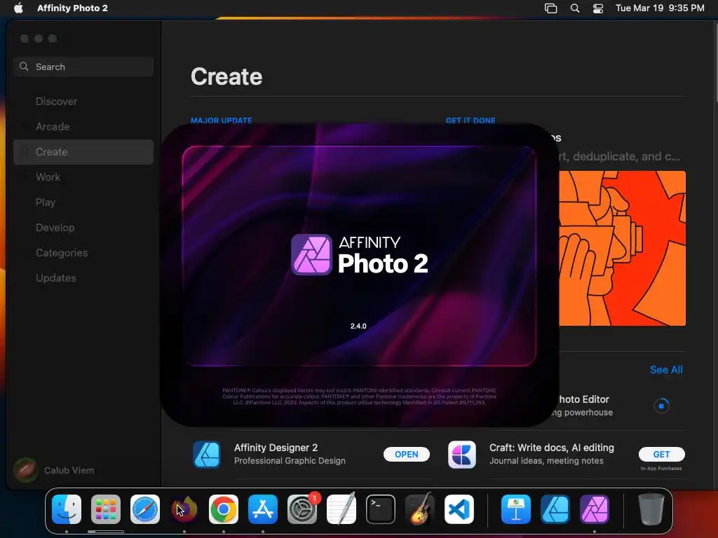Launch Visual Studio Code from dock
This screenshot has width=718, height=538.
coord(459,509)
